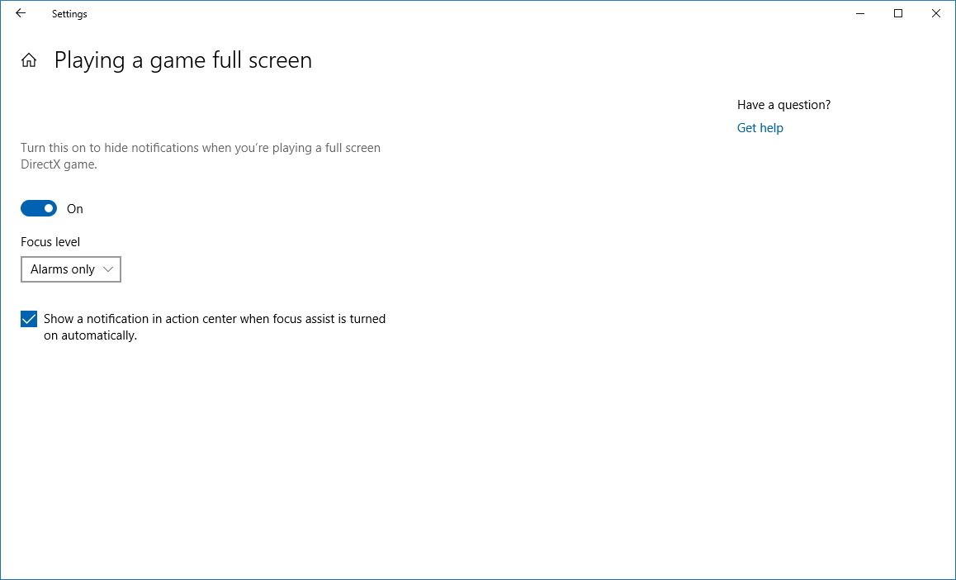This screenshot has height=580, width=956.
Task: Minimize the Settings window
Action: coord(859,13)
